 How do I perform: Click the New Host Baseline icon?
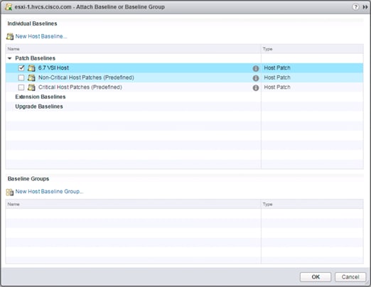point(10,36)
